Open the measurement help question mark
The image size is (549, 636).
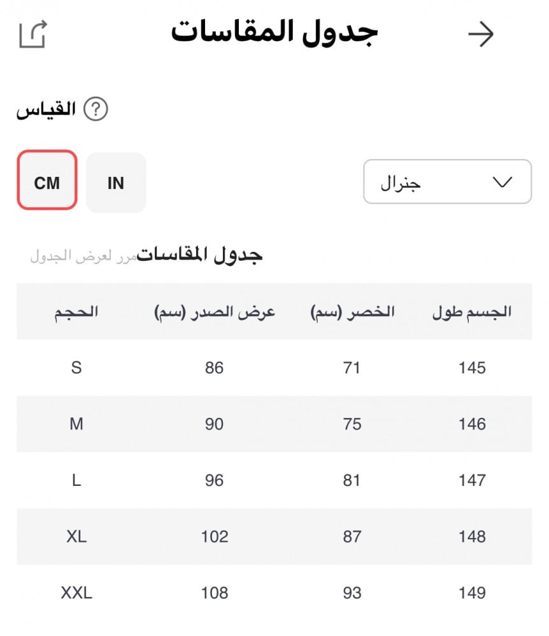[96, 109]
